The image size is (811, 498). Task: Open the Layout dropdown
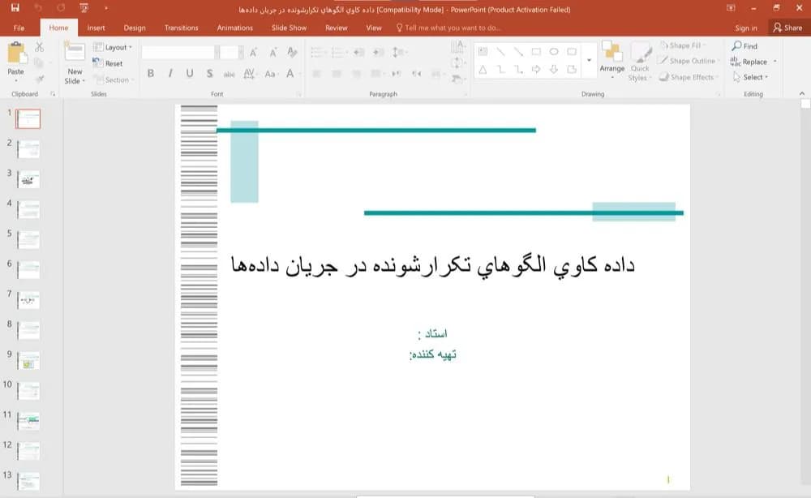click(x=112, y=47)
